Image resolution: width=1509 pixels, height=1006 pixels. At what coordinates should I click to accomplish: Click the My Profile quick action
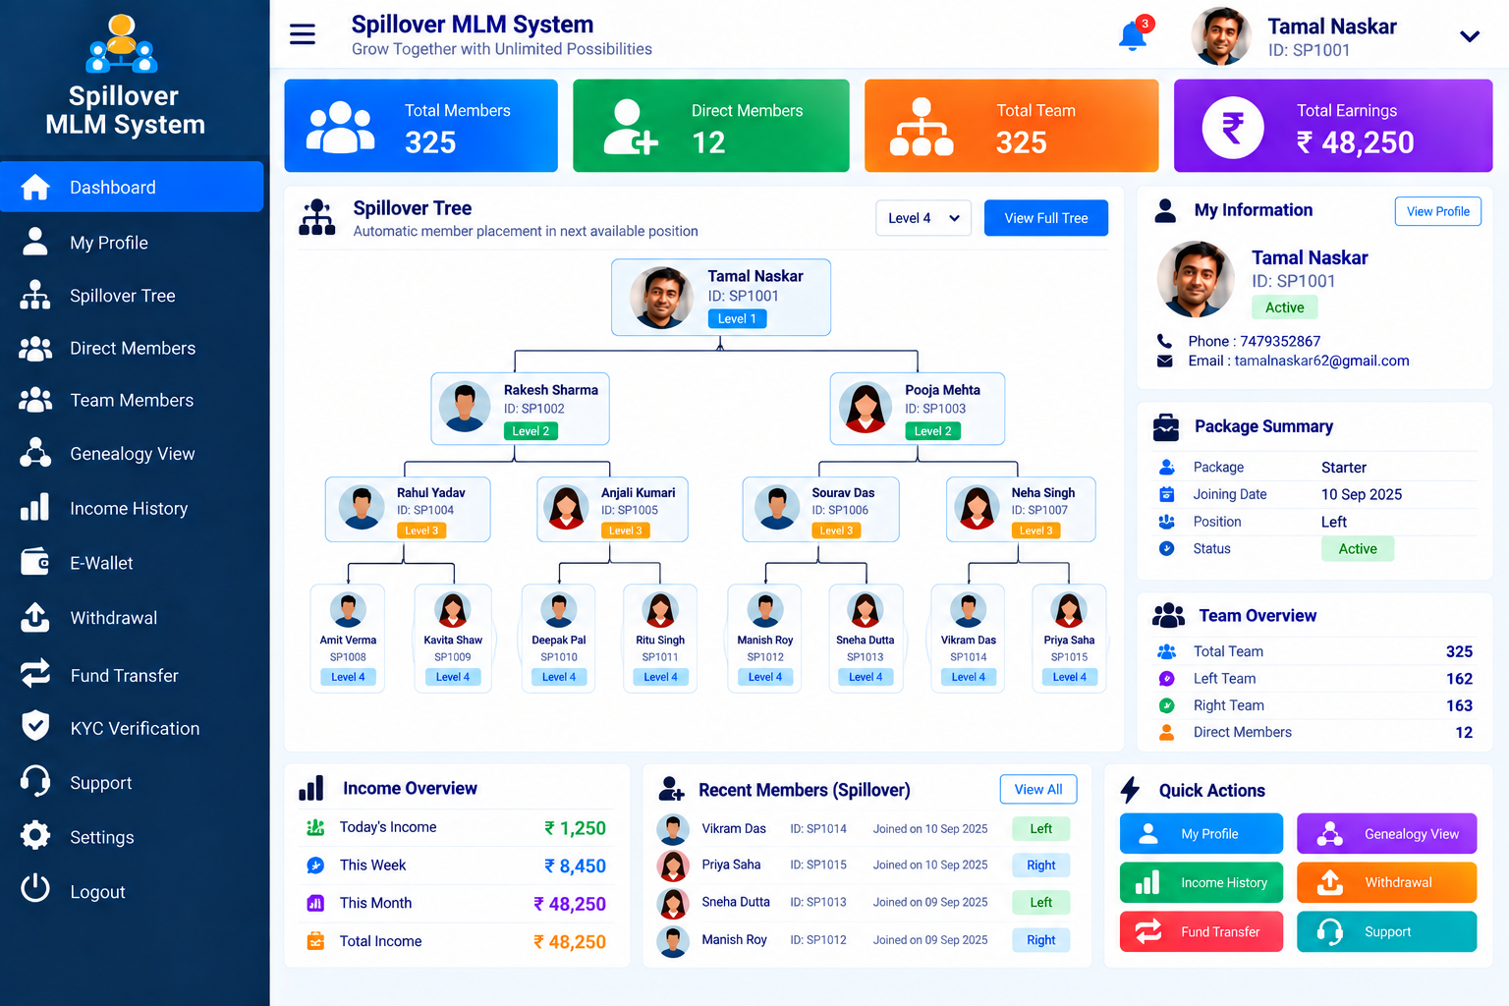tap(1202, 833)
